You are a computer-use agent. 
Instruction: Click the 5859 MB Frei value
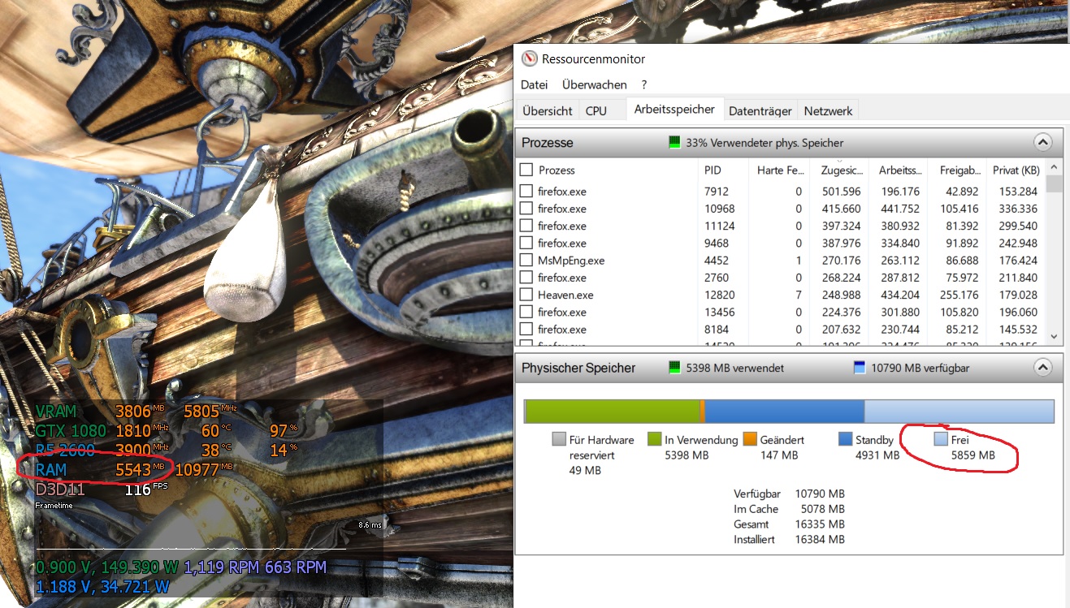click(973, 455)
